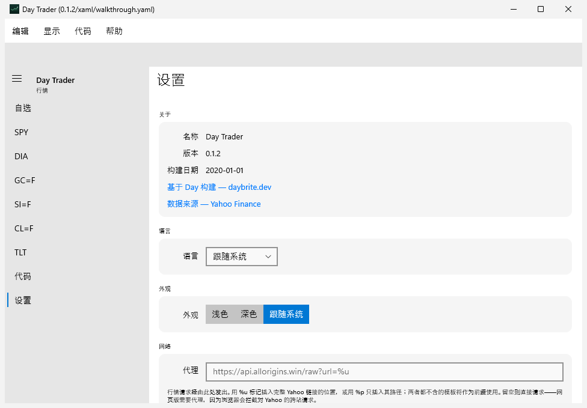Choose 跟随系统 appearance option

(x=286, y=314)
